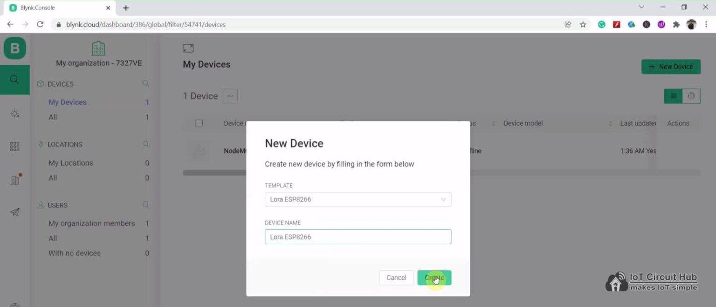Switch to list view of devices

click(673, 96)
